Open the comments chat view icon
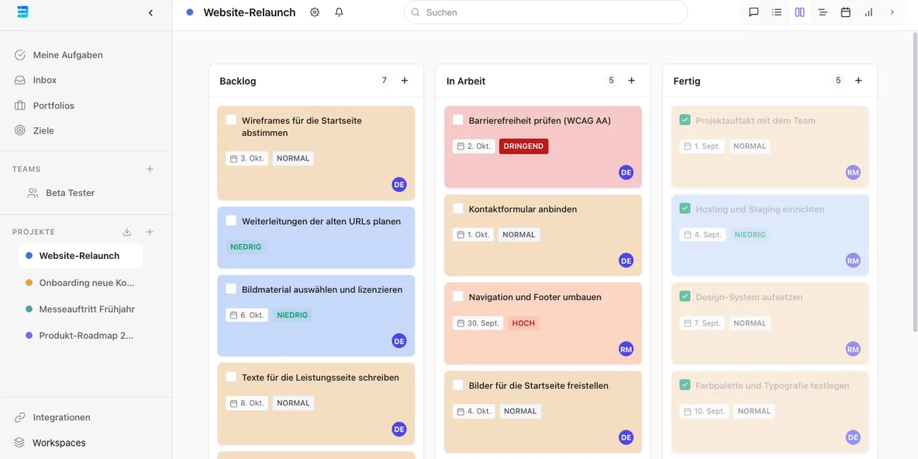 754,12
